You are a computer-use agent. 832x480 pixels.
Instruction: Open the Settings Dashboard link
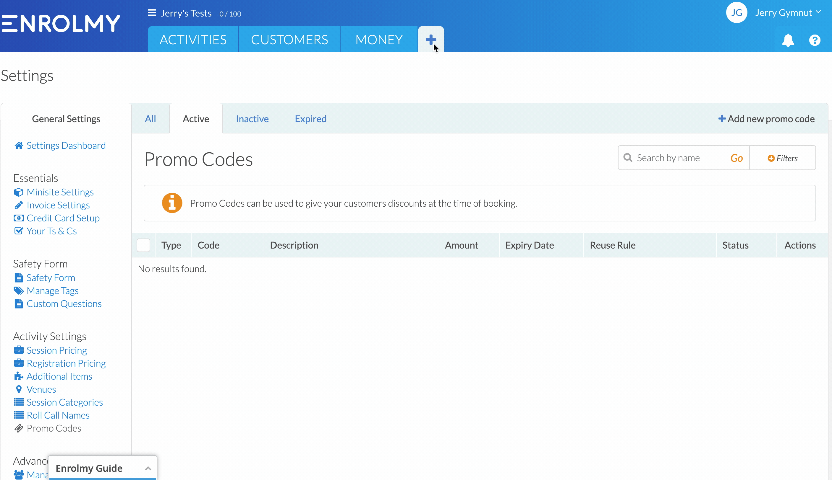click(x=66, y=145)
